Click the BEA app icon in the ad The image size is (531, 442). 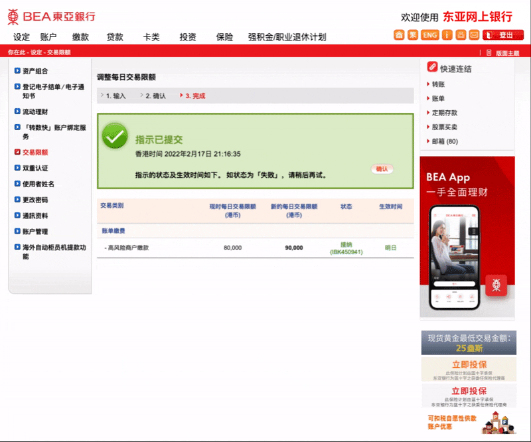[x=496, y=285]
